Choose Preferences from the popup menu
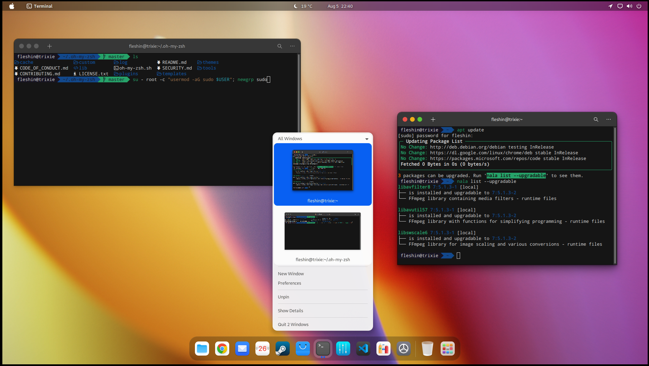 tap(289, 283)
